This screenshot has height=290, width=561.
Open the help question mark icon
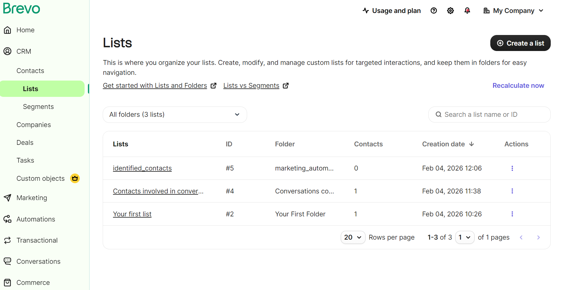coord(434,11)
